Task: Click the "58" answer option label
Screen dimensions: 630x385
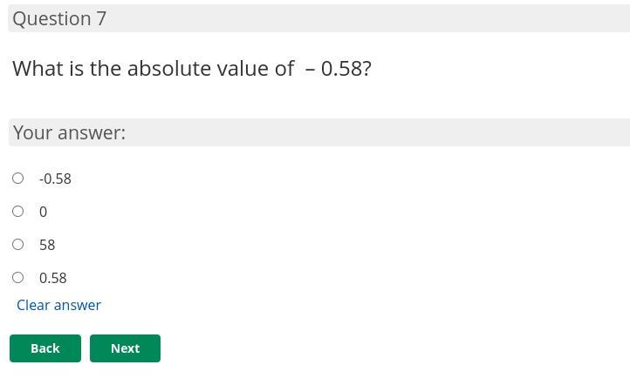Action: (47, 245)
